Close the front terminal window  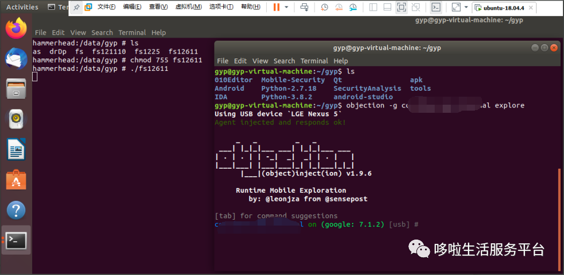point(553,47)
